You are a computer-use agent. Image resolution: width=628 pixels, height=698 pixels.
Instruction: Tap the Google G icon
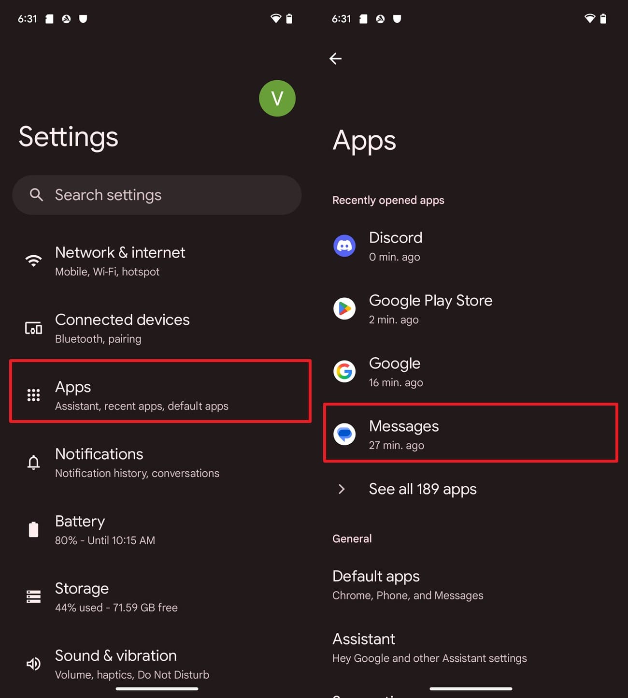[x=344, y=371]
